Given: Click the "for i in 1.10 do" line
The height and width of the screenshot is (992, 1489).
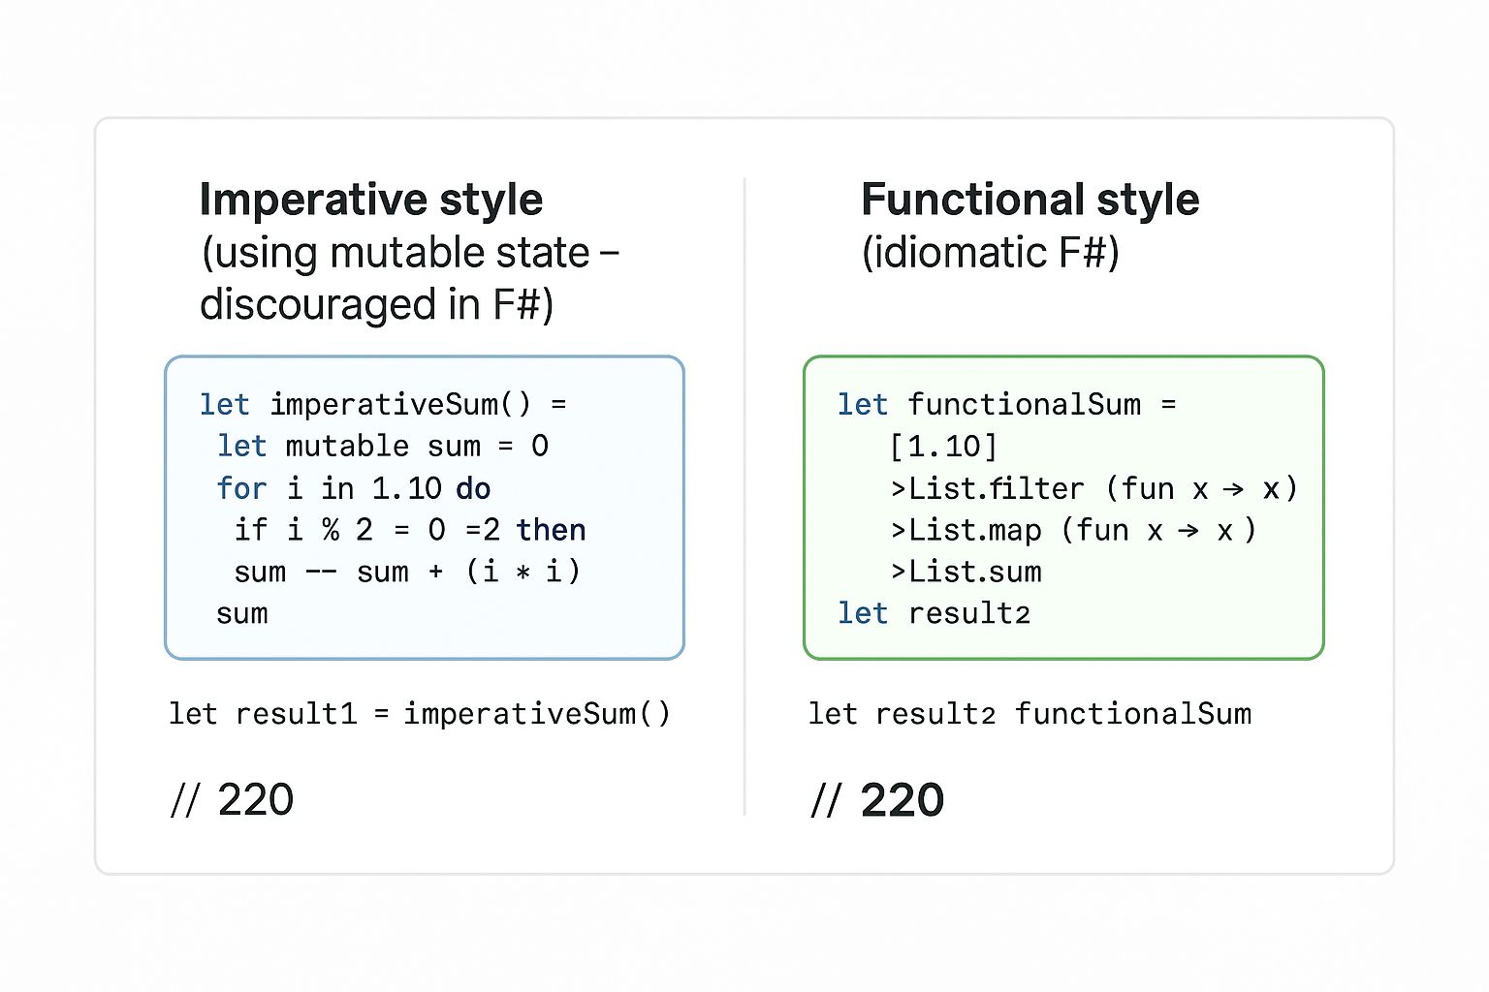Looking at the screenshot, I should pyautogui.click(x=353, y=488).
